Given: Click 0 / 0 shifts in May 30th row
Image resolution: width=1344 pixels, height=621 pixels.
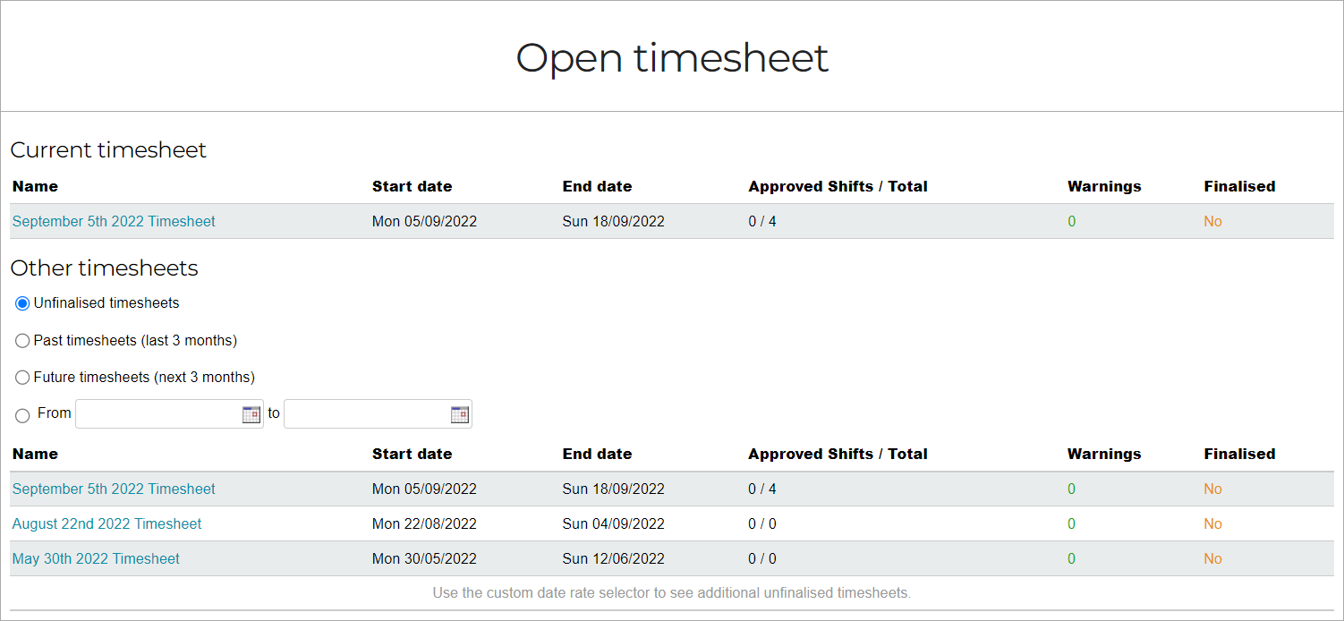Looking at the screenshot, I should pos(762,558).
